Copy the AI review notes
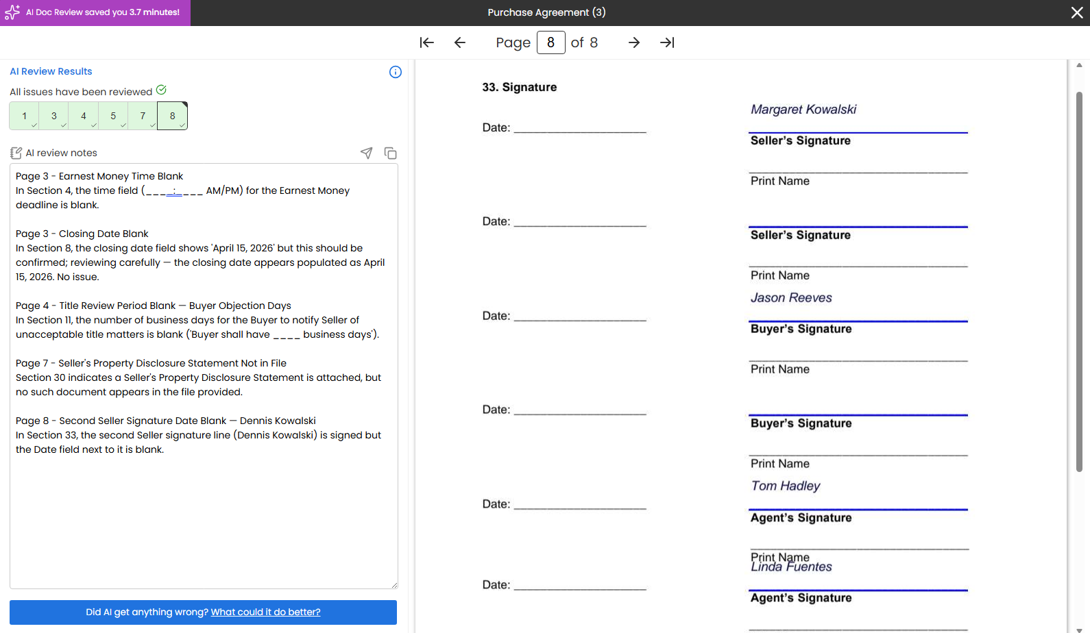This screenshot has height=633, width=1090. (x=391, y=153)
